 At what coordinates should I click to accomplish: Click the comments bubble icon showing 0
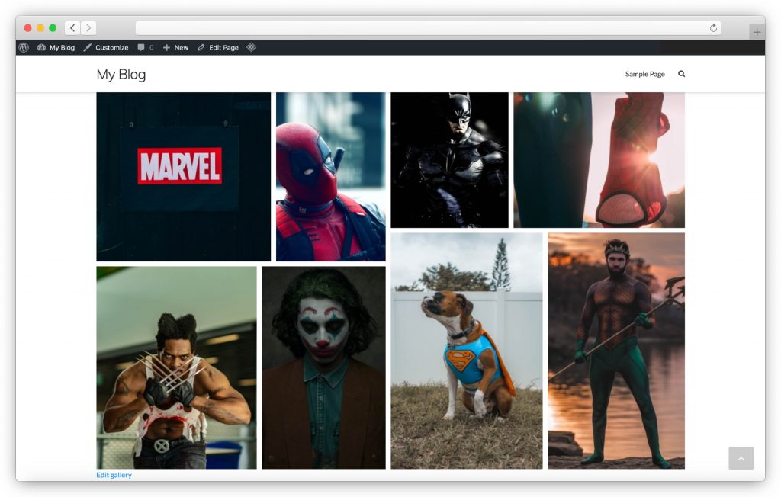[x=143, y=47]
